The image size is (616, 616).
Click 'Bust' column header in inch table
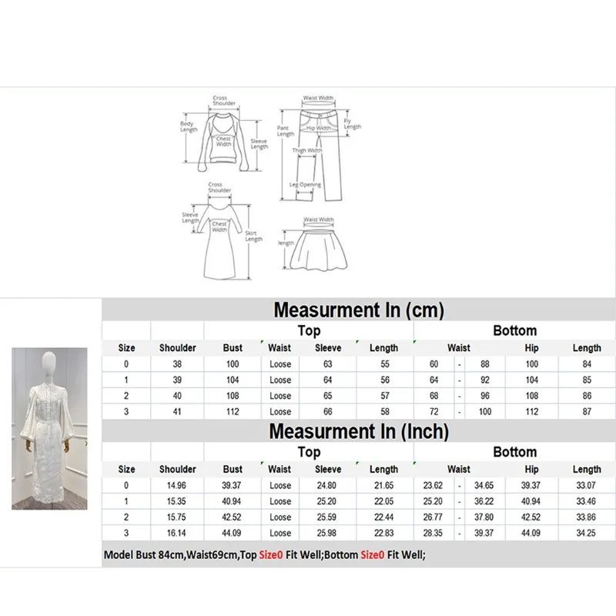click(x=233, y=469)
